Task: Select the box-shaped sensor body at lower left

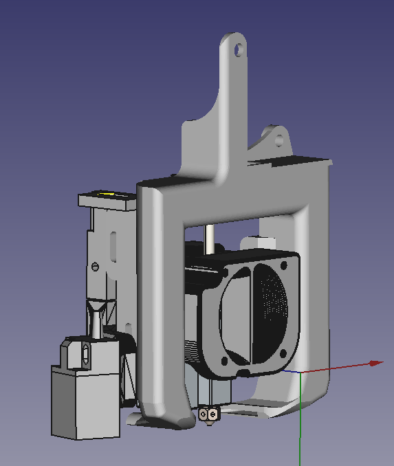Action: pos(86,402)
